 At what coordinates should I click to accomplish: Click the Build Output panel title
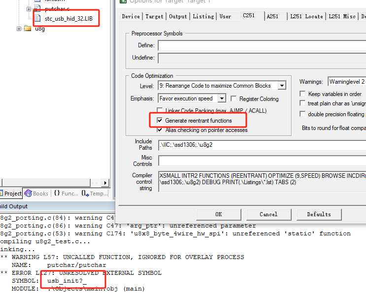pos(14,206)
